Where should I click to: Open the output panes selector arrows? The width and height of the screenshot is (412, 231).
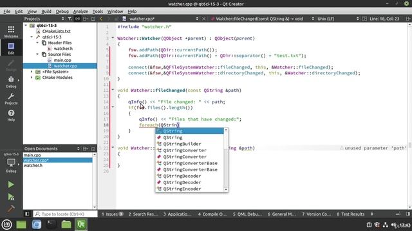[x=372, y=214]
